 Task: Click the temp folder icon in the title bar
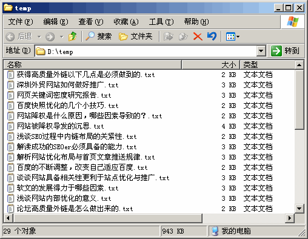[x=8, y=8]
